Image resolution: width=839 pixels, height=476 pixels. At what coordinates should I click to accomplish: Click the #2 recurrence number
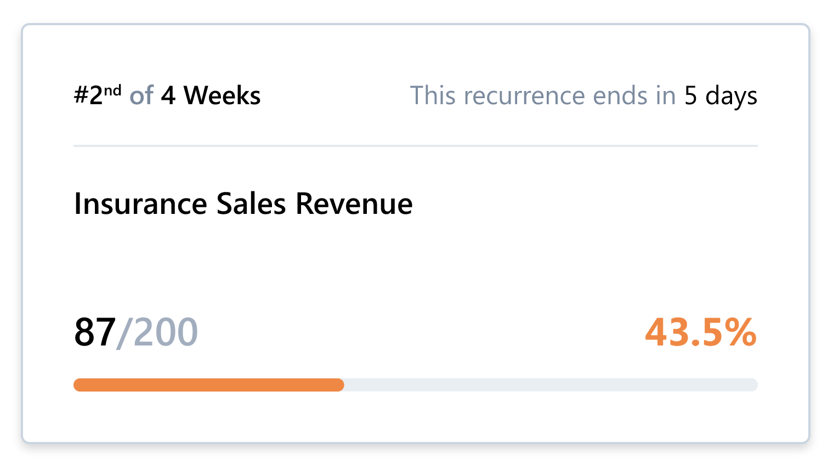pos(88,96)
